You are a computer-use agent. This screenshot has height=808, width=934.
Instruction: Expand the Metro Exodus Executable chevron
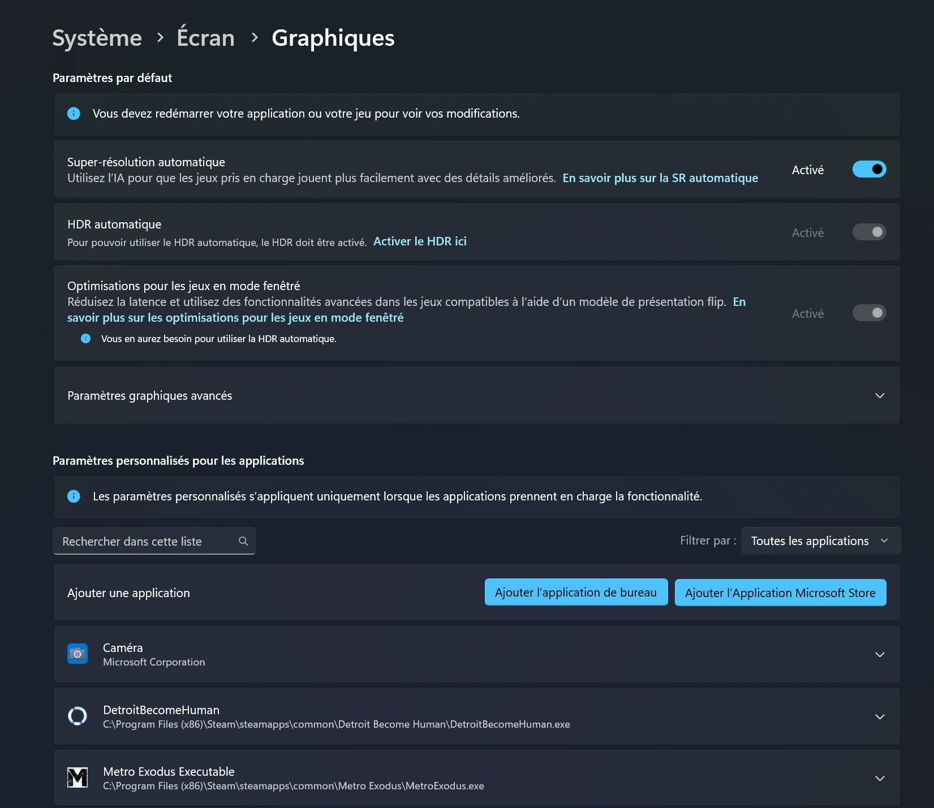click(880, 778)
